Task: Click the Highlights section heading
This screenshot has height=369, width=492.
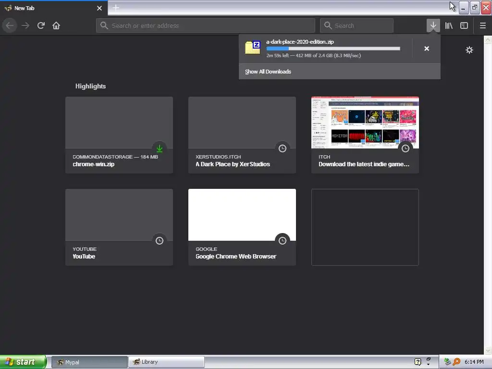Action: (x=90, y=86)
